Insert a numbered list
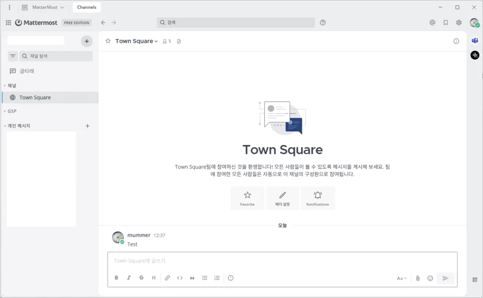The width and height of the screenshot is (483, 298). pos(217,278)
